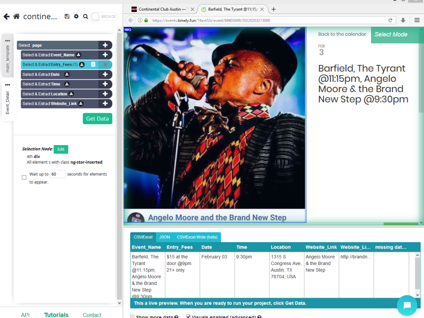Screen dimensions: 424x318
Task: Click download icon on Time command
Action: click(x=67, y=84)
